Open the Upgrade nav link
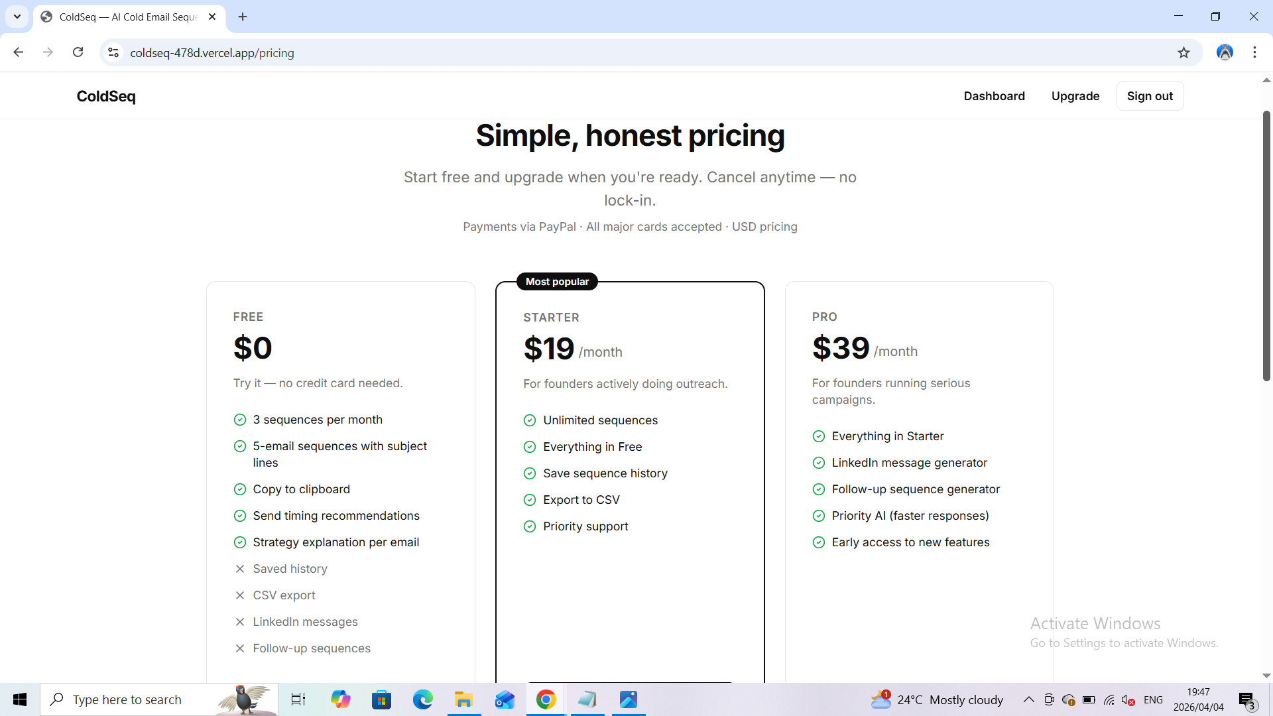The image size is (1273, 716). click(1075, 96)
